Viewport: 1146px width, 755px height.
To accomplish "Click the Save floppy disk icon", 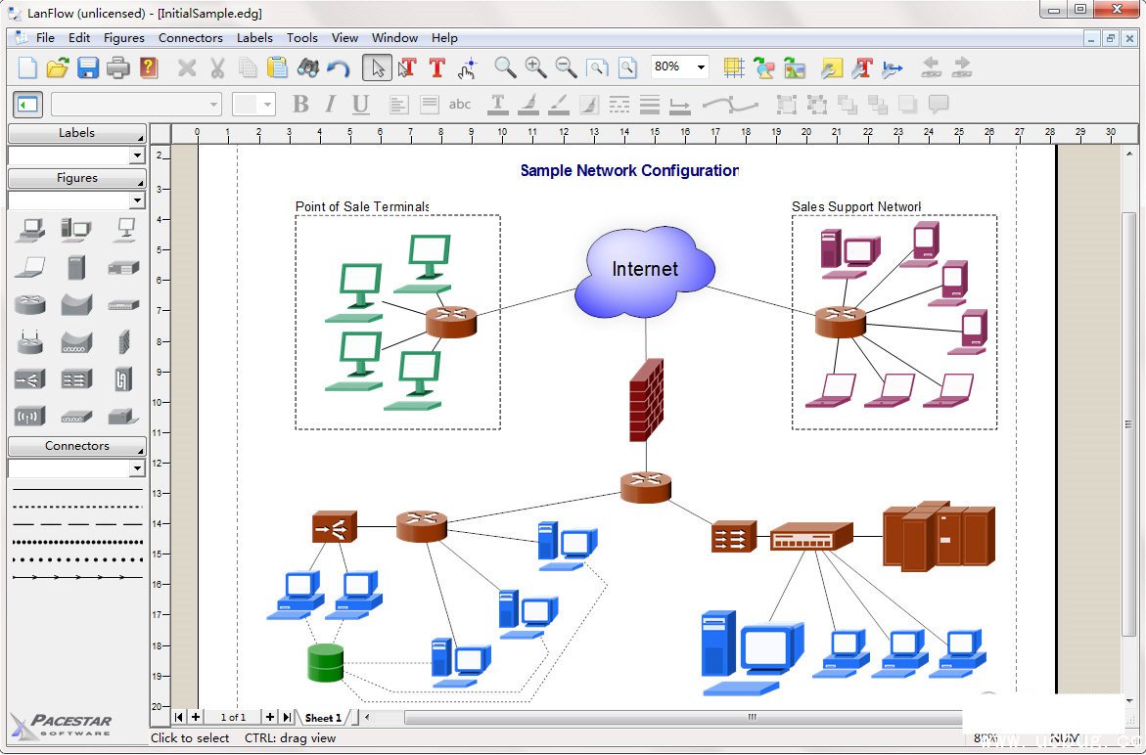I will (88, 67).
